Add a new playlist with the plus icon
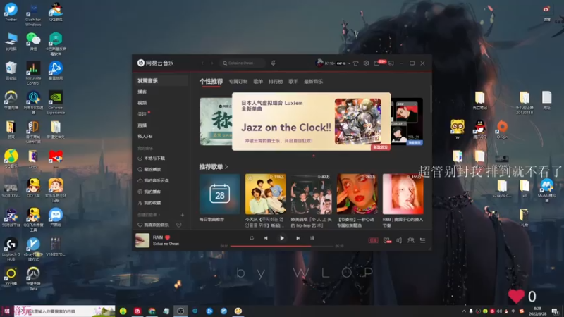This screenshot has width=564, height=317. click(x=183, y=215)
